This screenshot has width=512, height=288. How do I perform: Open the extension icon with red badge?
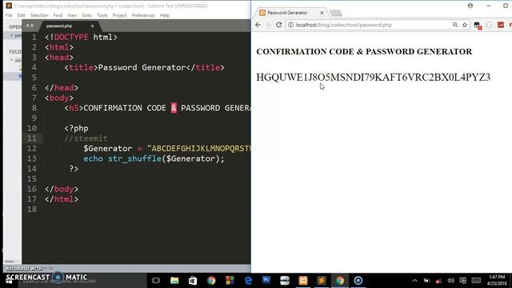click(478, 25)
